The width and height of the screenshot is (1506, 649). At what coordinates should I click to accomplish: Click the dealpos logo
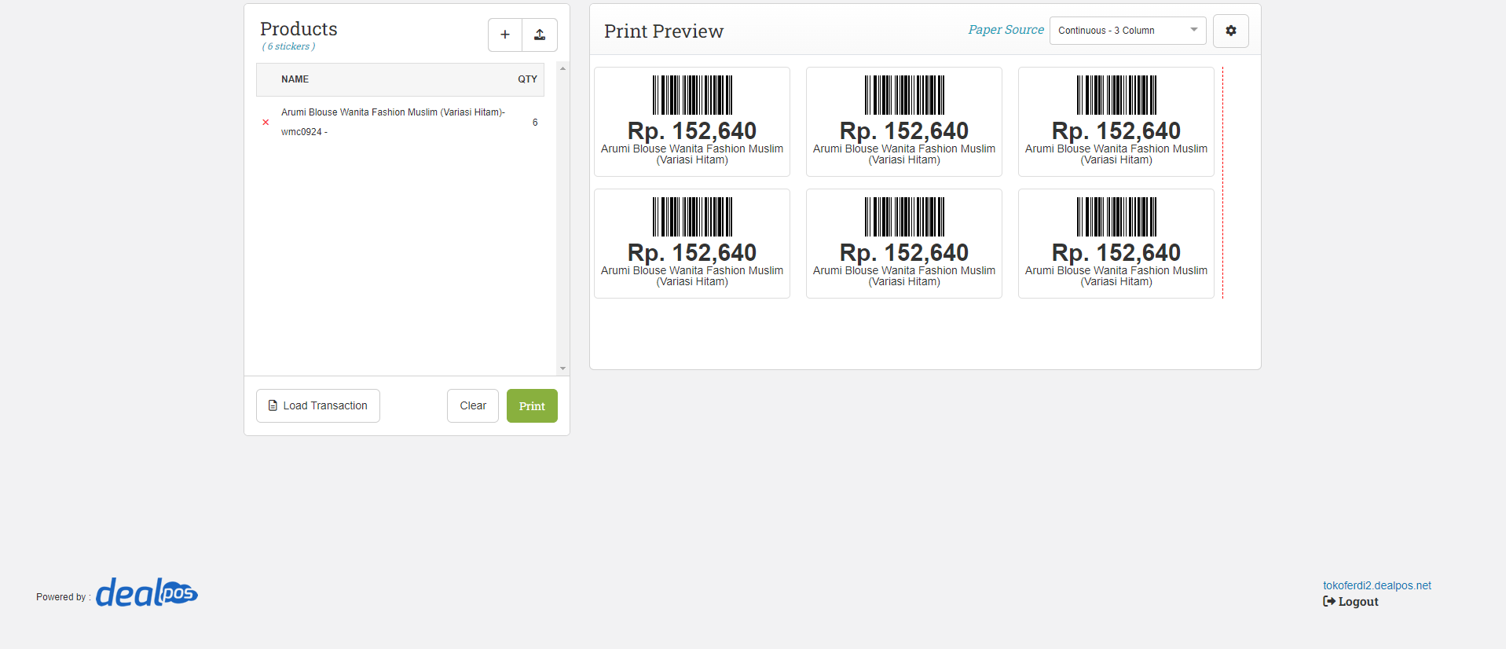[147, 593]
